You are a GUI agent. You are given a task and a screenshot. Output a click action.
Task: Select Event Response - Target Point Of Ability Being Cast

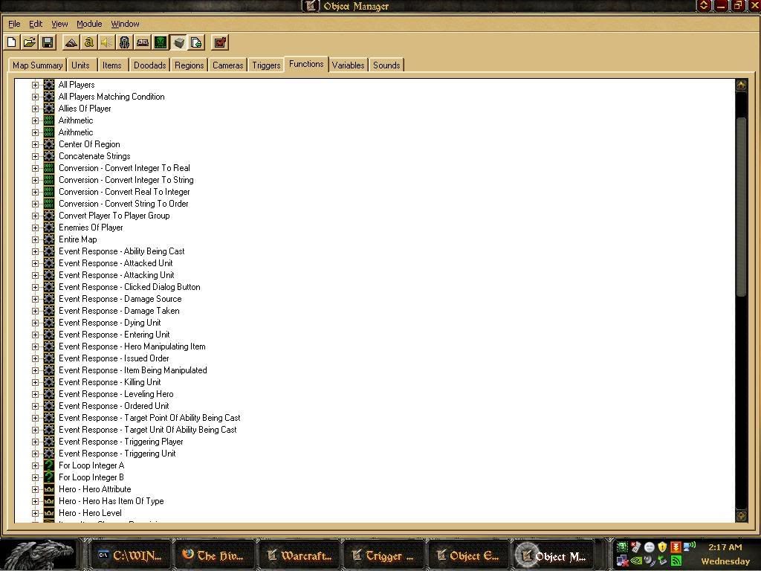click(x=149, y=418)
